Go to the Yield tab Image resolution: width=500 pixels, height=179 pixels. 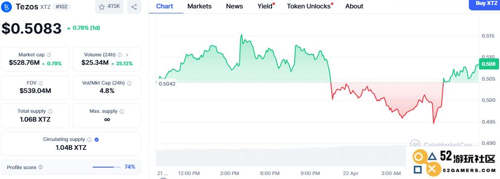265,6
